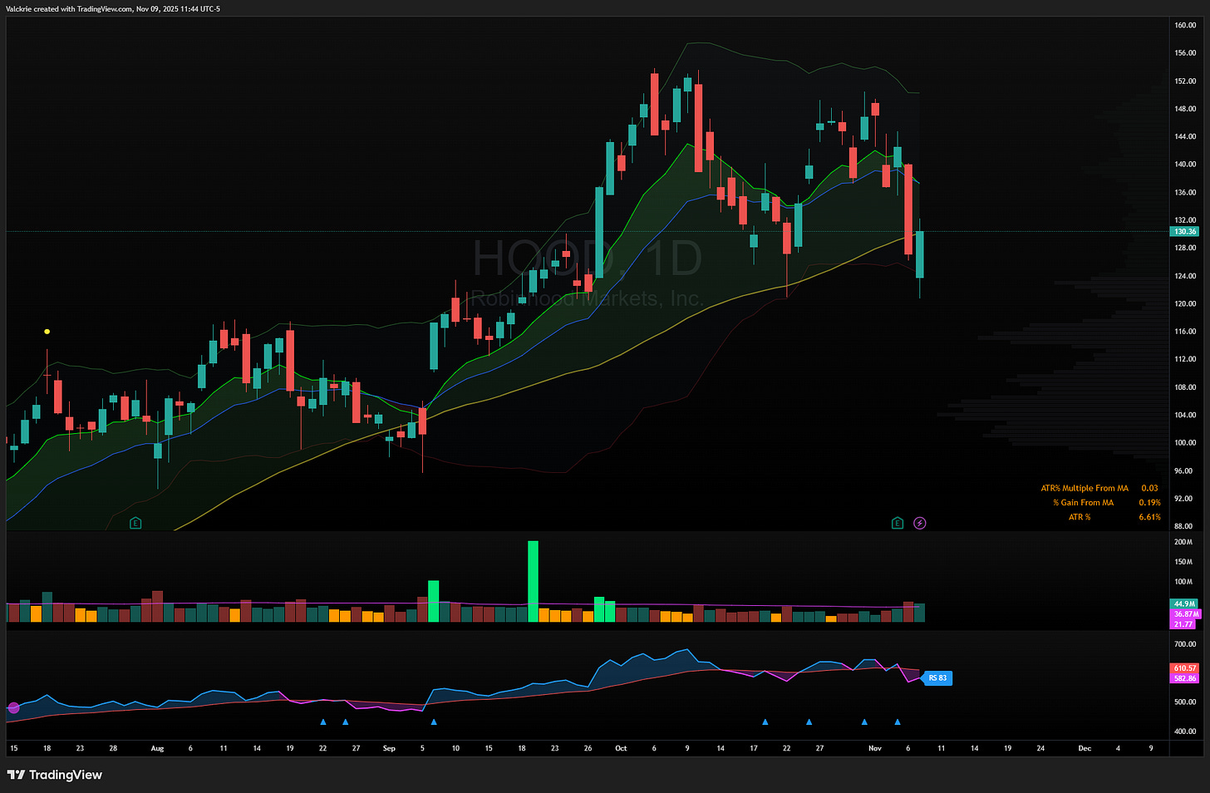Viewport: 1210px width, 793px height.
Task: Click the 700.00 RS axis label
Action: point(1185,644)
